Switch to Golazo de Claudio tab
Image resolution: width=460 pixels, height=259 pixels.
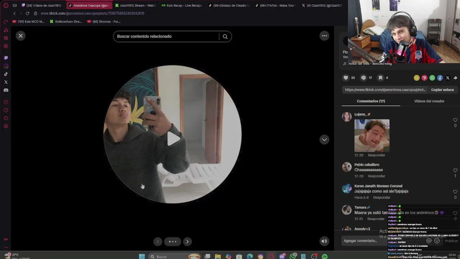(229, 5)
